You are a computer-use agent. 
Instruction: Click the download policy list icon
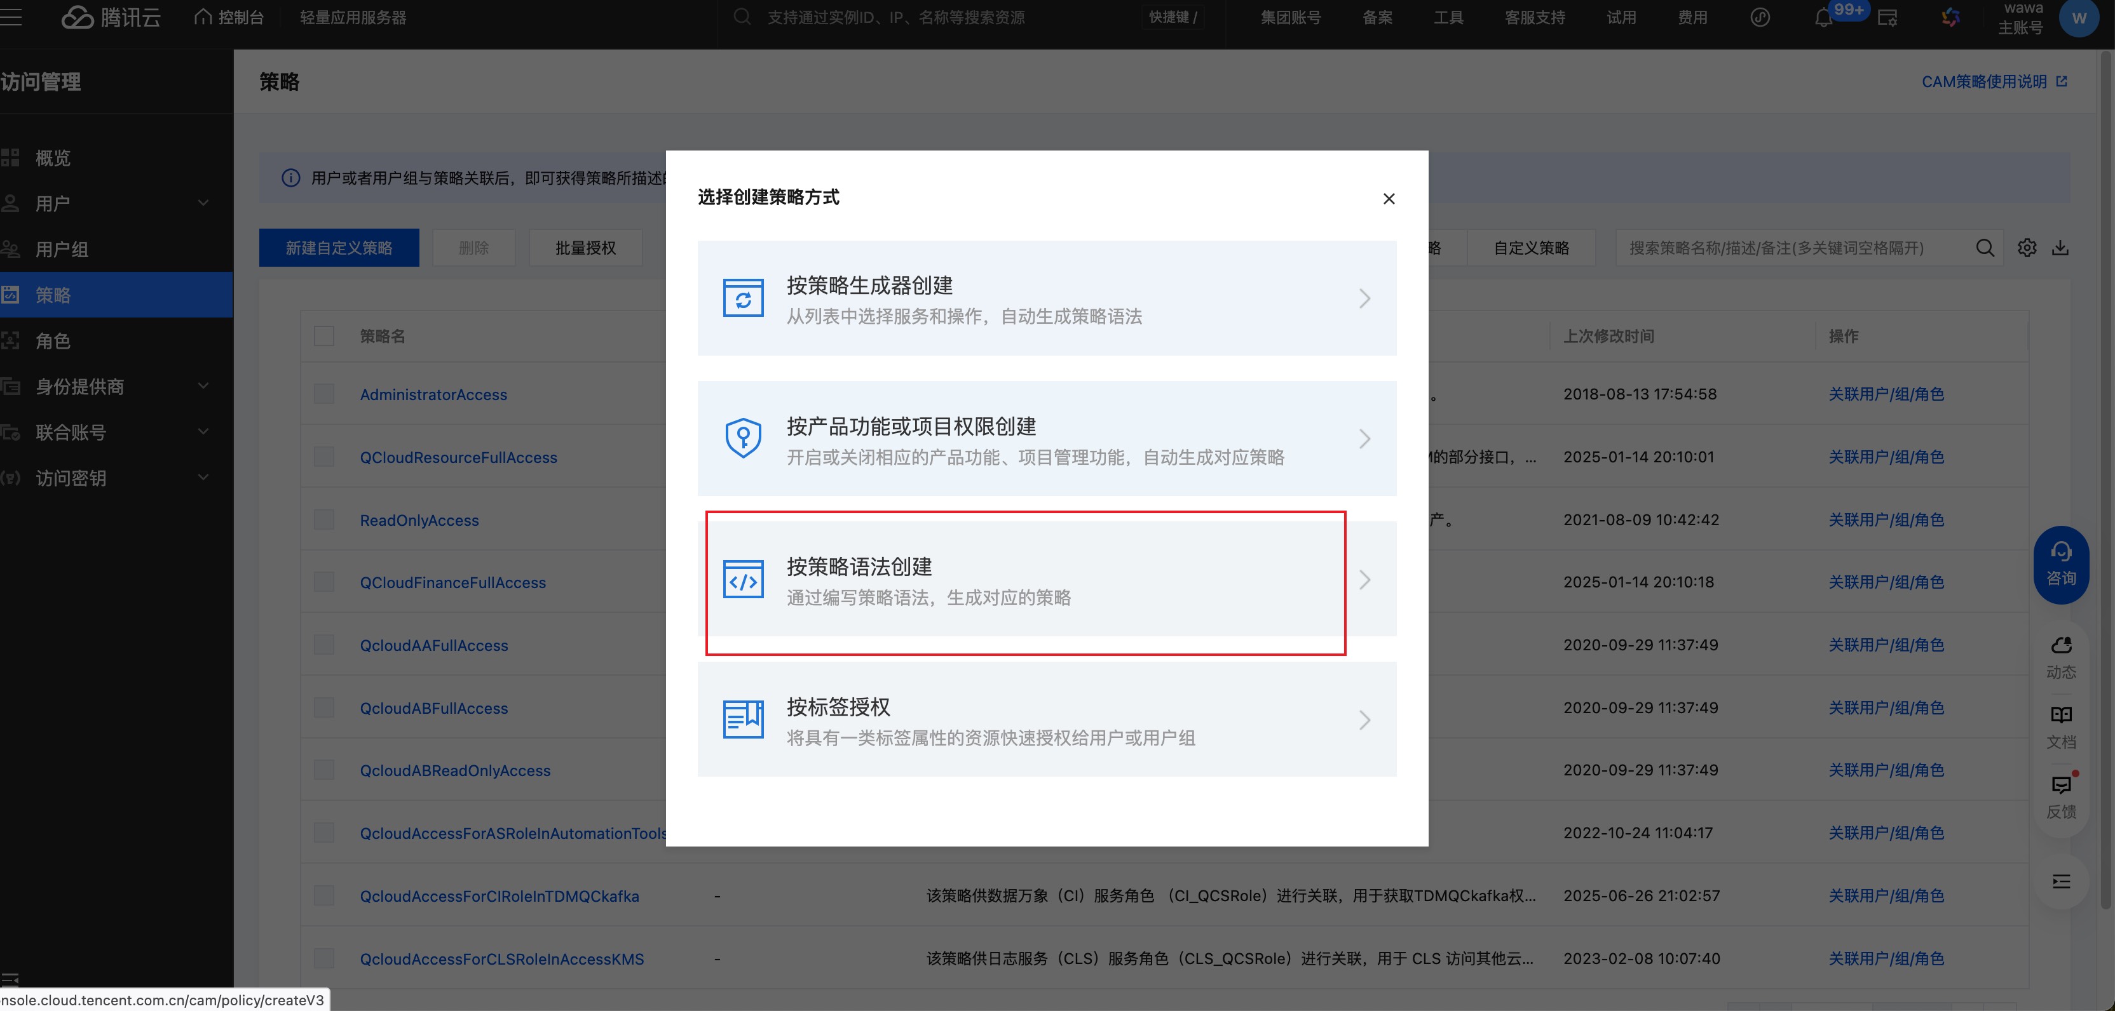[2060, 248]
